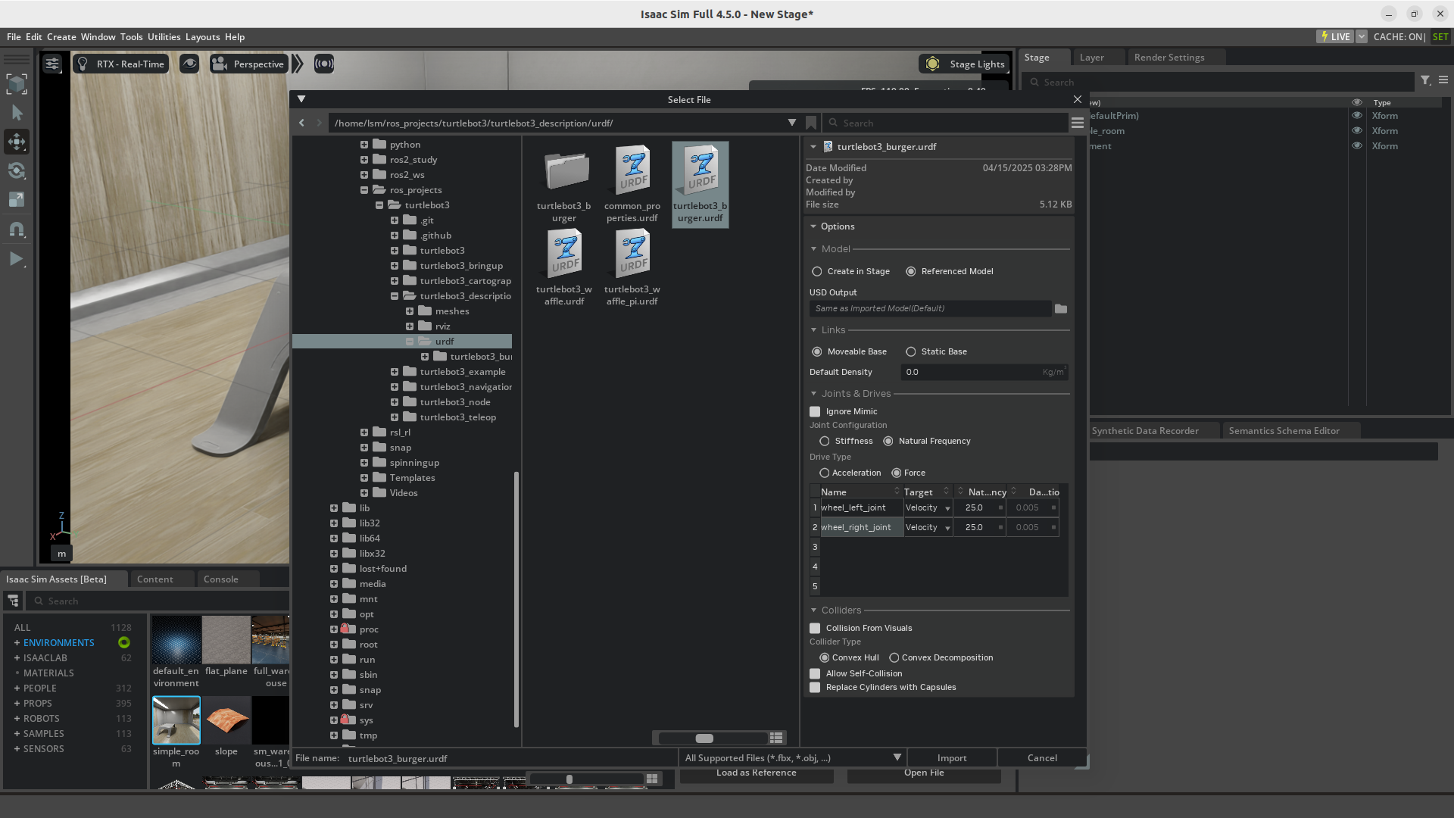Viewport: 1454px width, 818px height.
Task: Browse USD Output folder icon
Action: tap(1061, 309)
